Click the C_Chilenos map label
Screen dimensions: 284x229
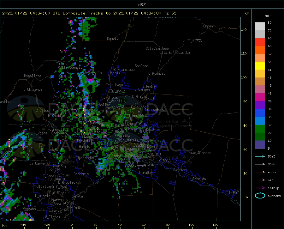(x=33, y=89)
